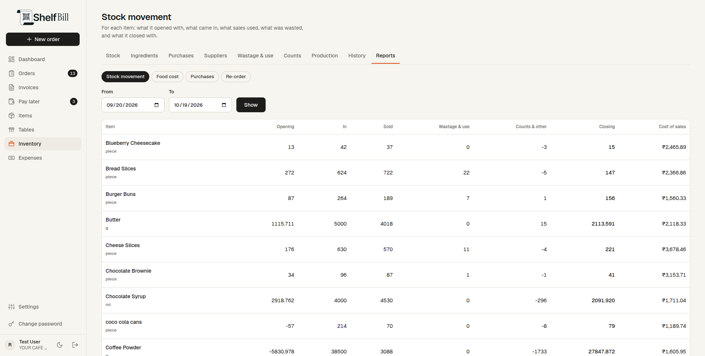This screenshot has height=356, width=705.
Task: Click the Show button
Action: [251, 105]
